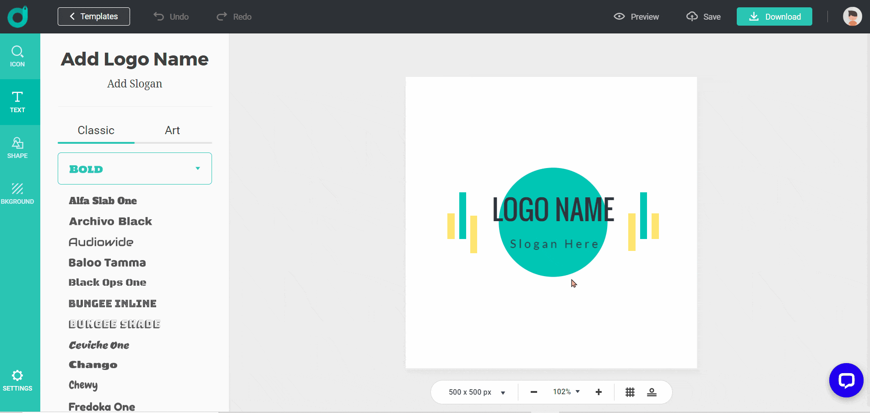Open the user avatar menu
Viewport: 870px width, 413px height.
pos(852,16)
